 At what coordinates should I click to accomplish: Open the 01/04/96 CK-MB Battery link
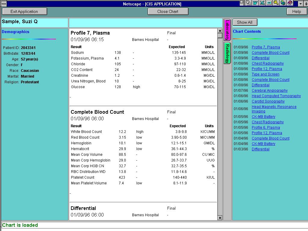[x=263, y=143]
